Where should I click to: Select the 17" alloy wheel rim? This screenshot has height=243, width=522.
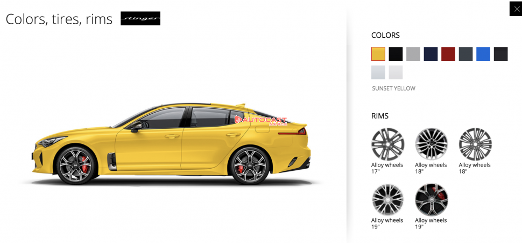[387, 144]
